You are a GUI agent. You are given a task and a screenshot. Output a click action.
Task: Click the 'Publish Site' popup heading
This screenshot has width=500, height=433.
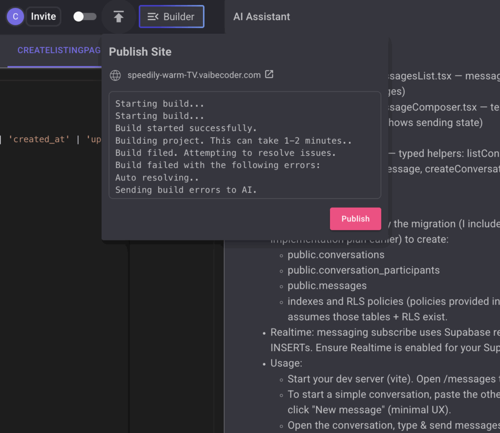point(140,52)
